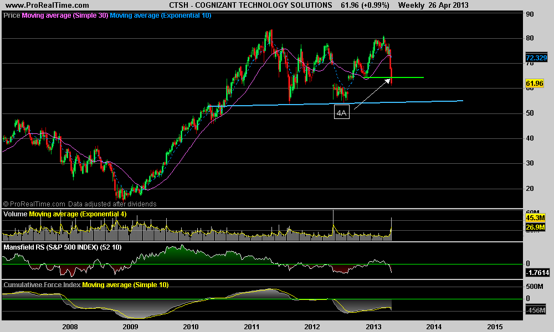Click the 500M force index axis label
Screen dimensions: 554x332
(x=535, y=287)
